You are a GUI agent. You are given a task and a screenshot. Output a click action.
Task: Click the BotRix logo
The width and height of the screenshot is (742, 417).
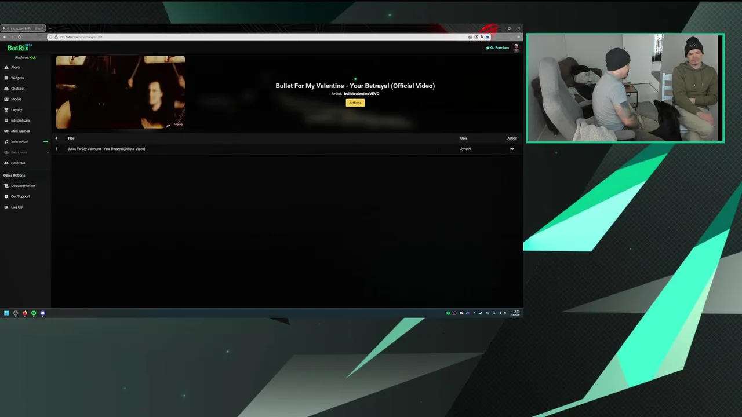(19, 48)
